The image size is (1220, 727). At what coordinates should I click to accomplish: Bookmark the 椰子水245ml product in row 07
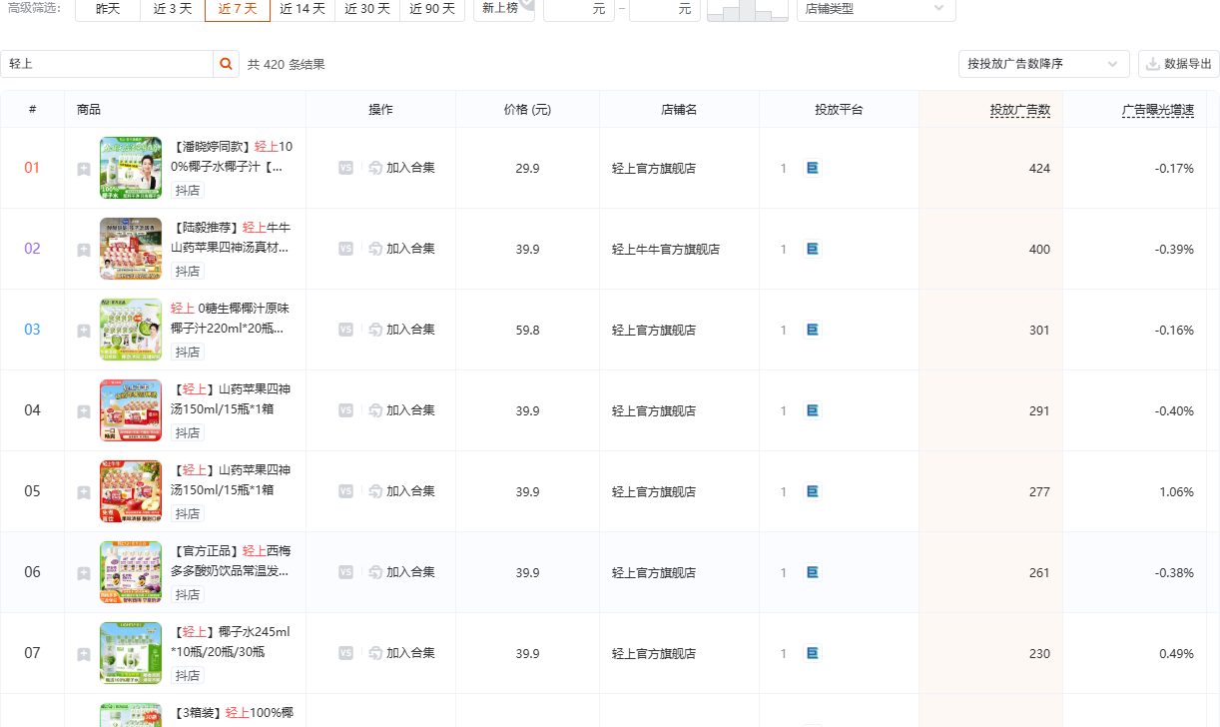tap(84, 654)
